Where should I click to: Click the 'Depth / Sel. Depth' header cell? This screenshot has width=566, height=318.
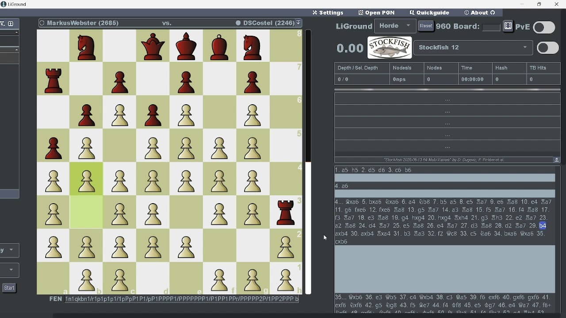coord(362,68)
